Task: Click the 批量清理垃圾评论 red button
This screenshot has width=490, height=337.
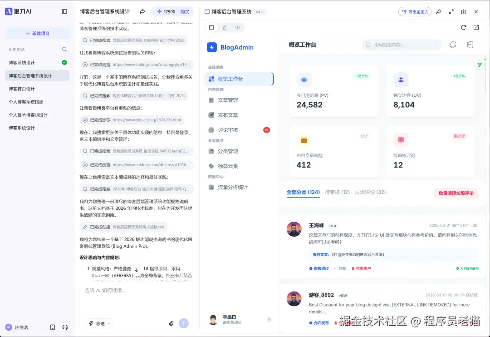Action: [x=456, y=193]
